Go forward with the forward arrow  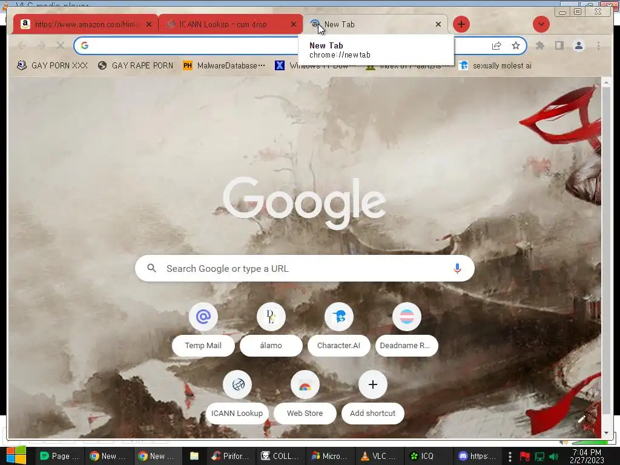tap(41, 45)
